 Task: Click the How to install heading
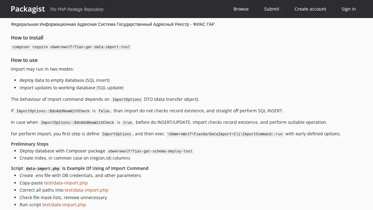click(27, 38)
